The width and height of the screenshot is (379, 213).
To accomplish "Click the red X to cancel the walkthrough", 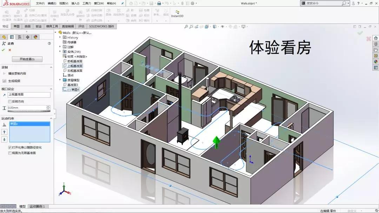I will coord(9,51).
